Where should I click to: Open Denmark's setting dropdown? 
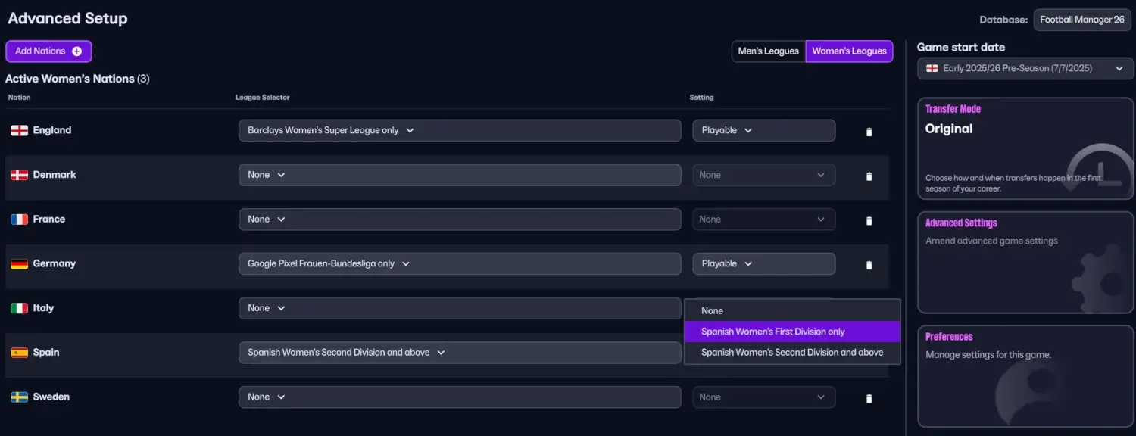(x=764, y=175)
